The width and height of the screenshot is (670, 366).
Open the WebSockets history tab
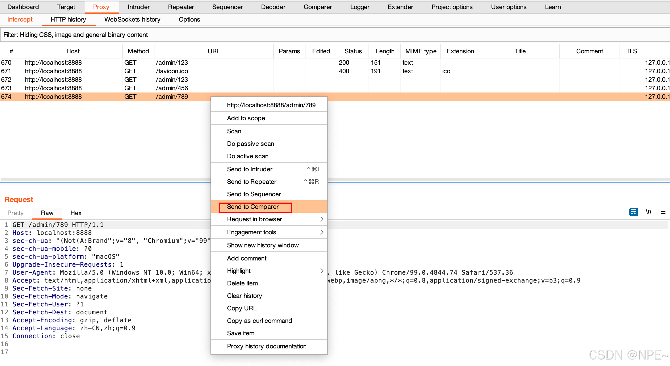click(x=132, y=19)
